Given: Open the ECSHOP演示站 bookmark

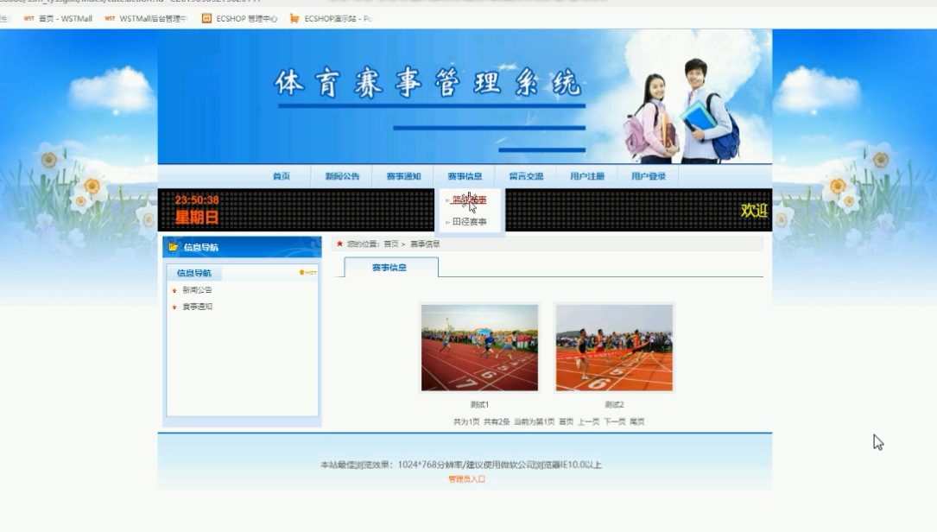Looking at the screenshot, I should coord(331,18).
